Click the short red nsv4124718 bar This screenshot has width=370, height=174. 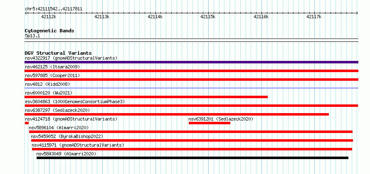(x=27, y=123)
